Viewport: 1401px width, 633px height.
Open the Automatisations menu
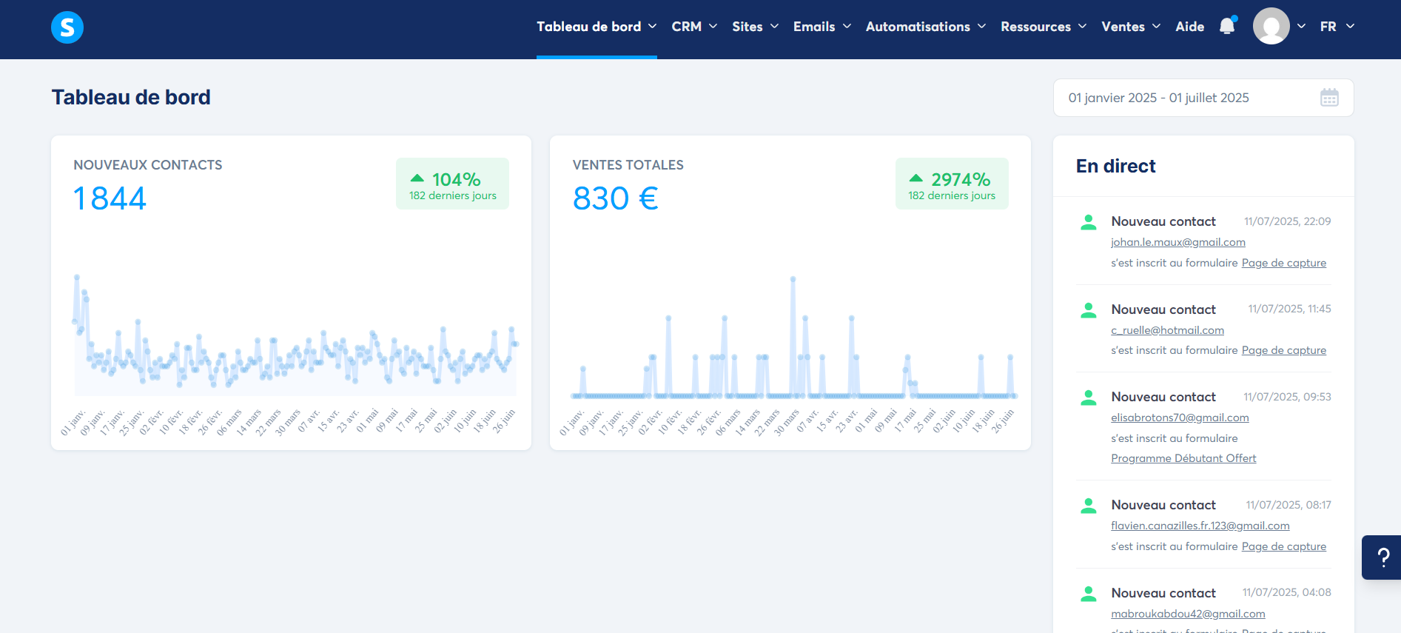[926, 27]
